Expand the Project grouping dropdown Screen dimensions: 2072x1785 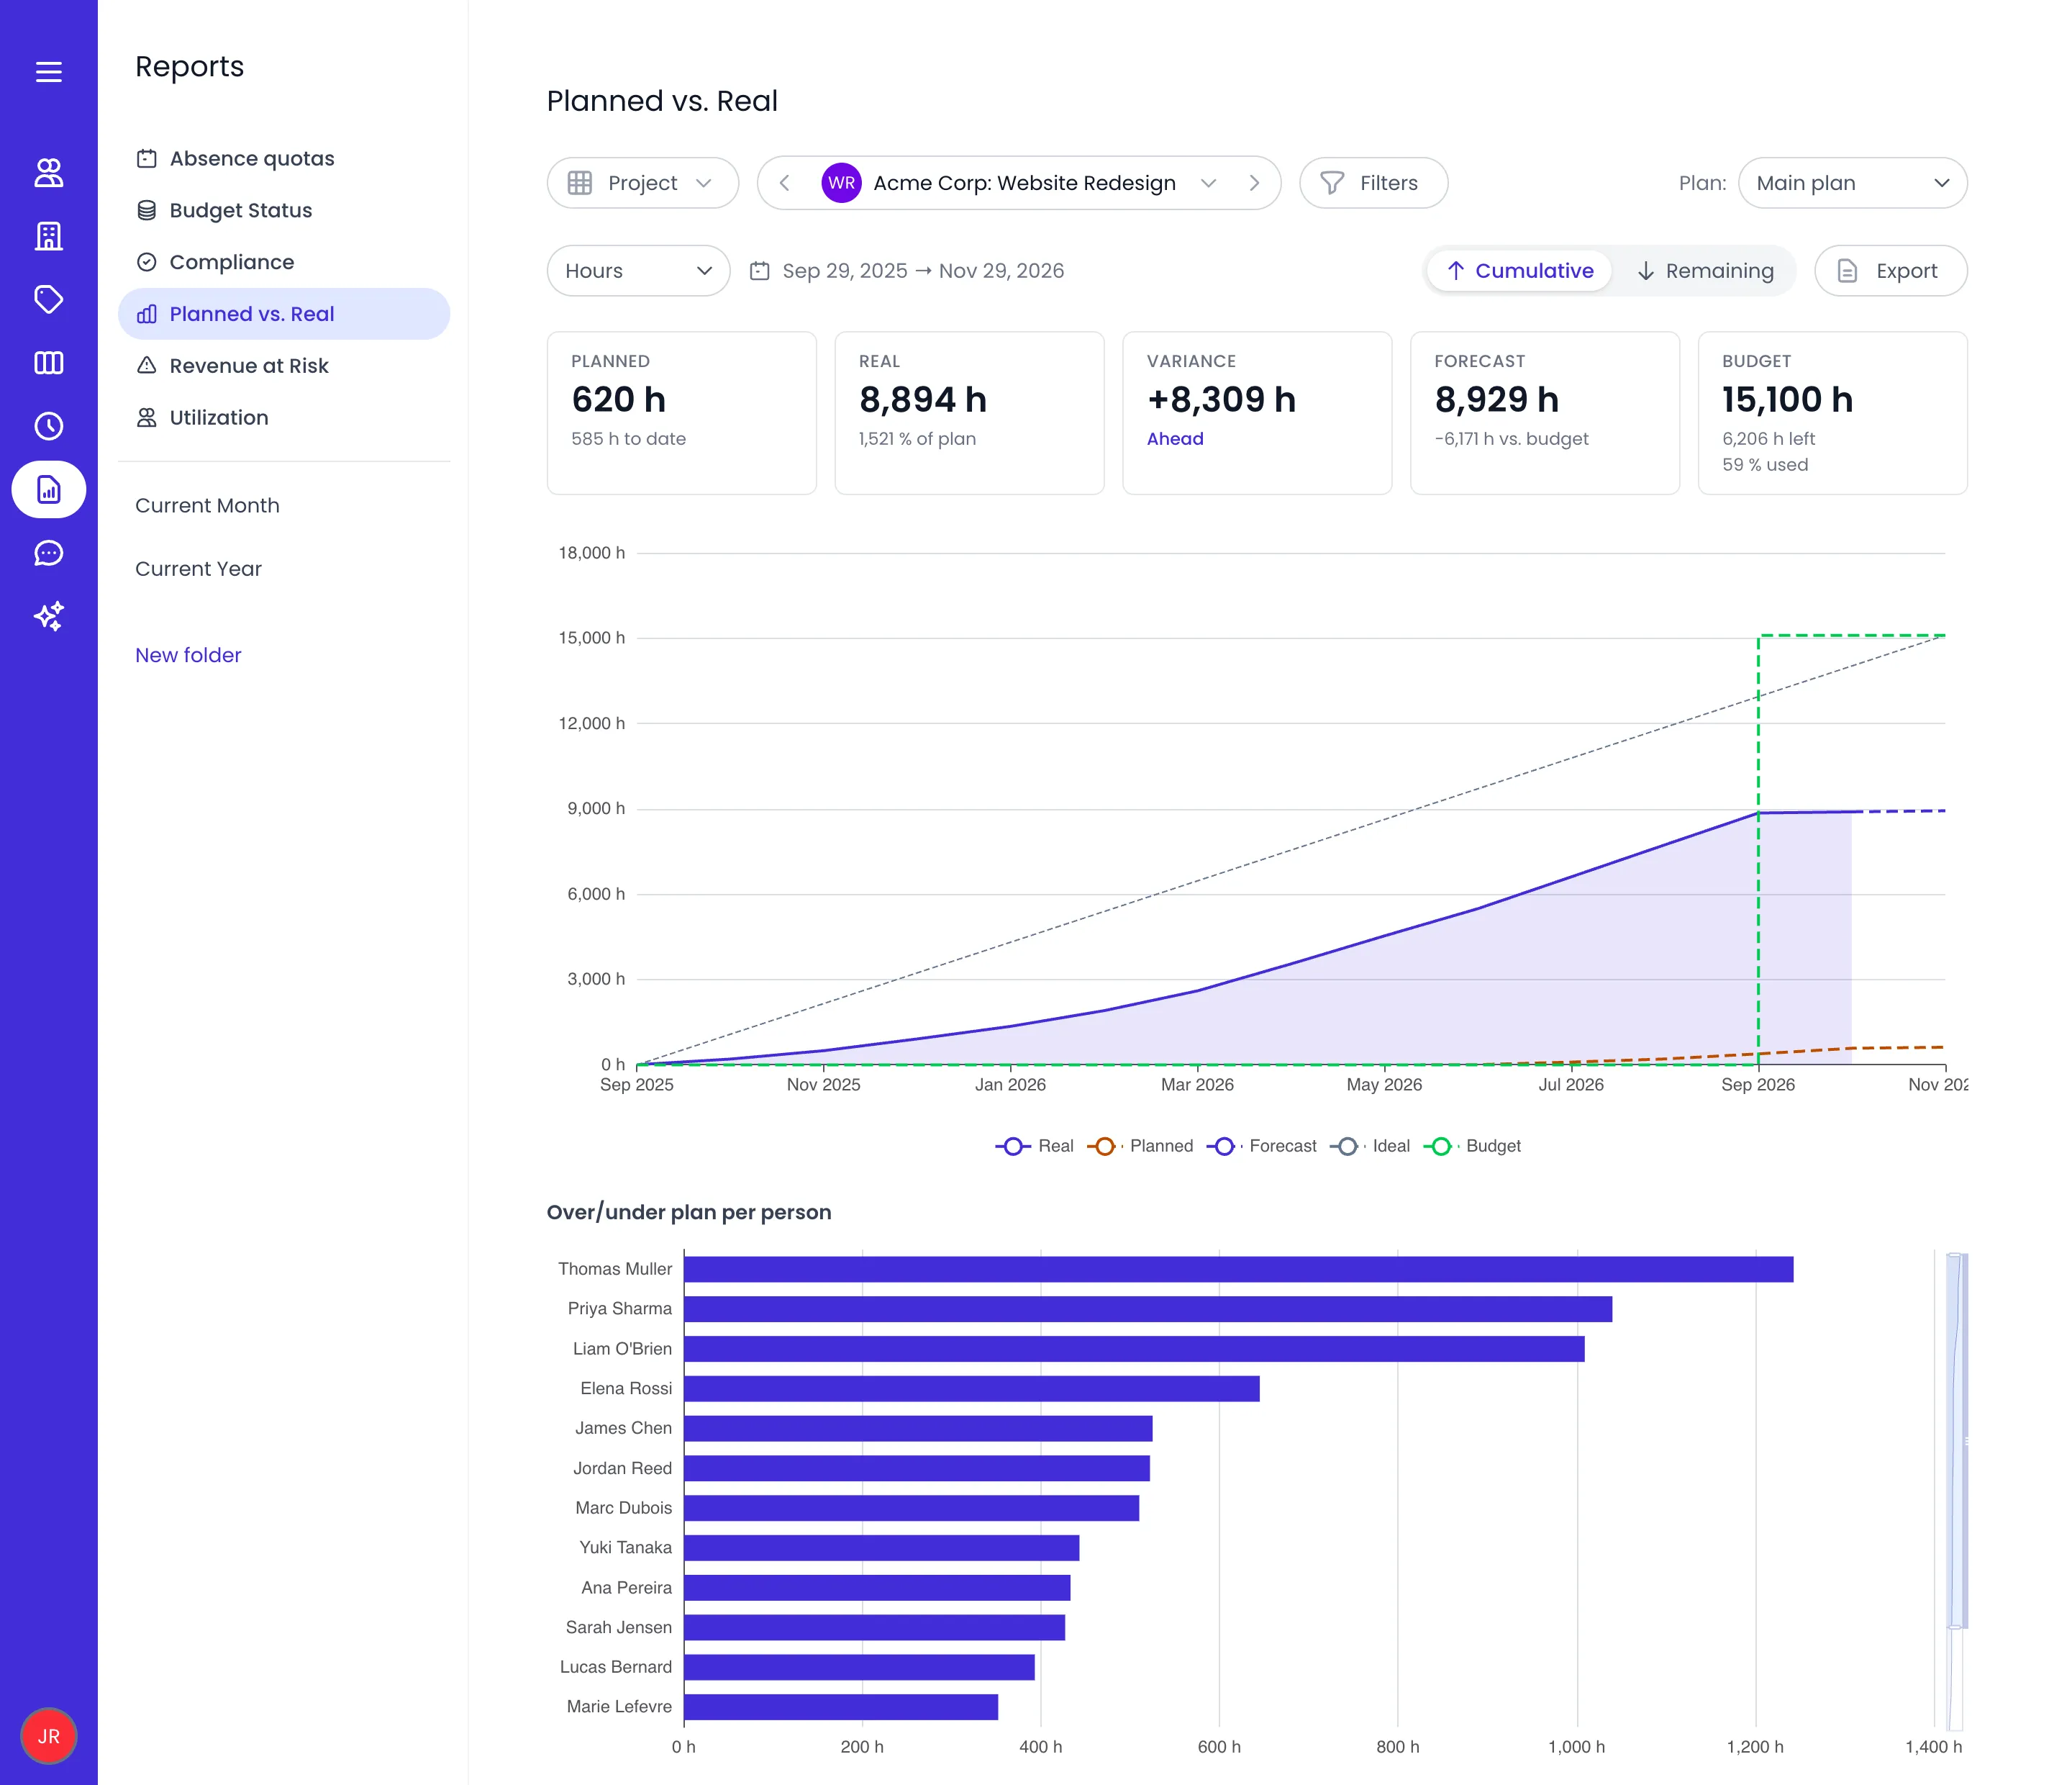pos(642,183)
